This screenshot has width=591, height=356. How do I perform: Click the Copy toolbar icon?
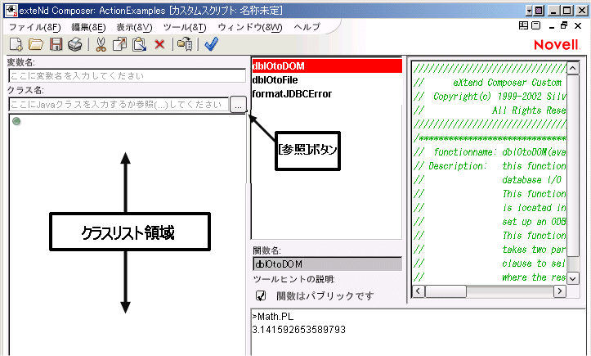point(119,44)
